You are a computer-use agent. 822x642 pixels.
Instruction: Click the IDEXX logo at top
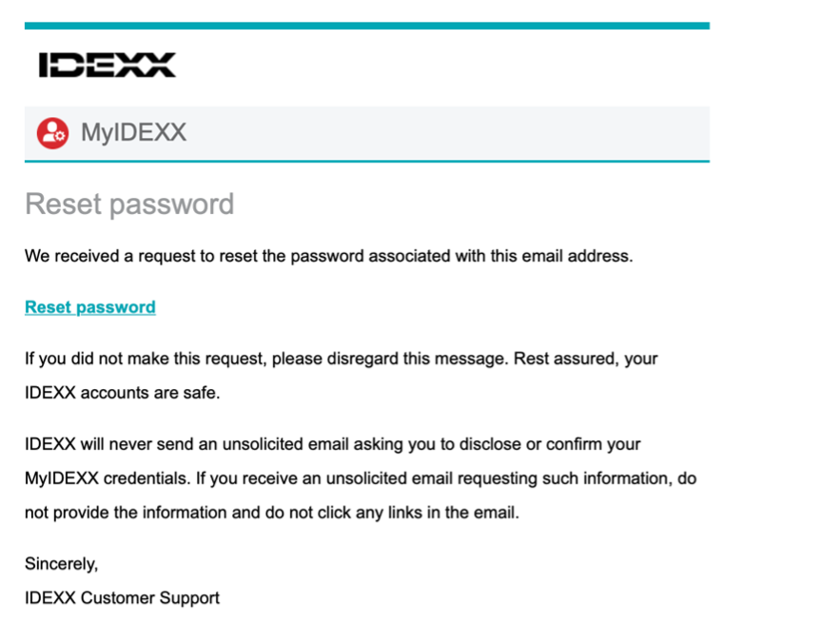[108, 65]
